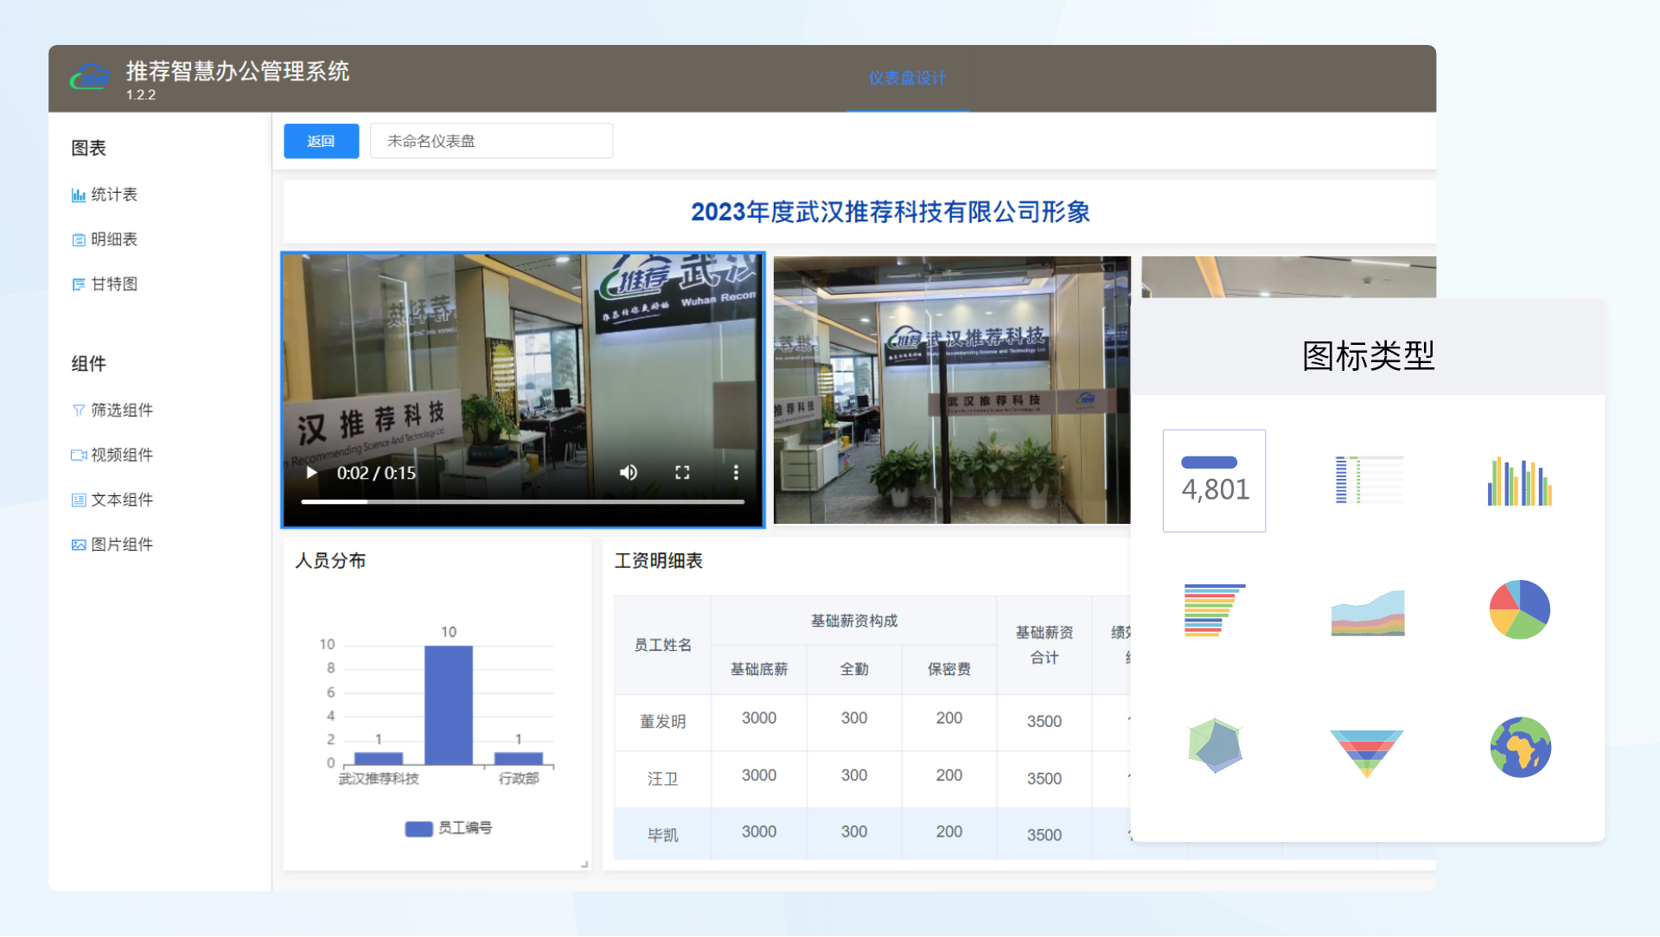Select the detail table chart type icon
The height and width of the screenshot is (937, 1660).
click(x=1369, y=480)
